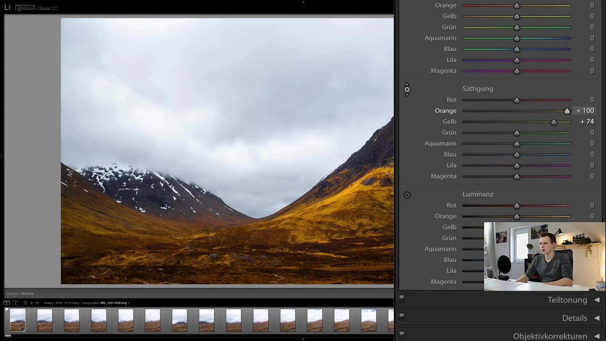Open grid view from filmstrip toolbar

tap(25, 303)
